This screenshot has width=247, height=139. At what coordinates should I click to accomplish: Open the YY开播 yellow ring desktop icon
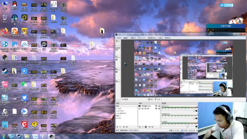24,19
